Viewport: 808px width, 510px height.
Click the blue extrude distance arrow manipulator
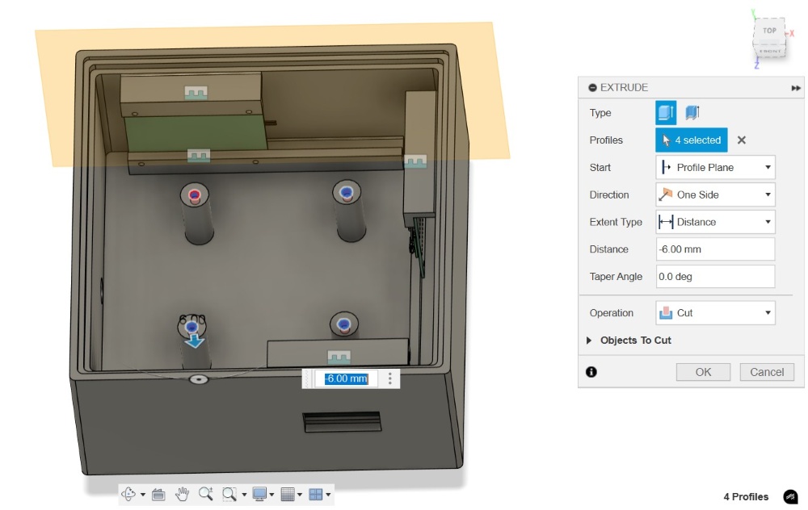click(194, 341)
